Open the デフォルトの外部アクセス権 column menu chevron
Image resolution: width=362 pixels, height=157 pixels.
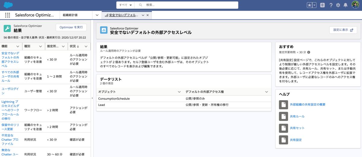click(266, 92)
